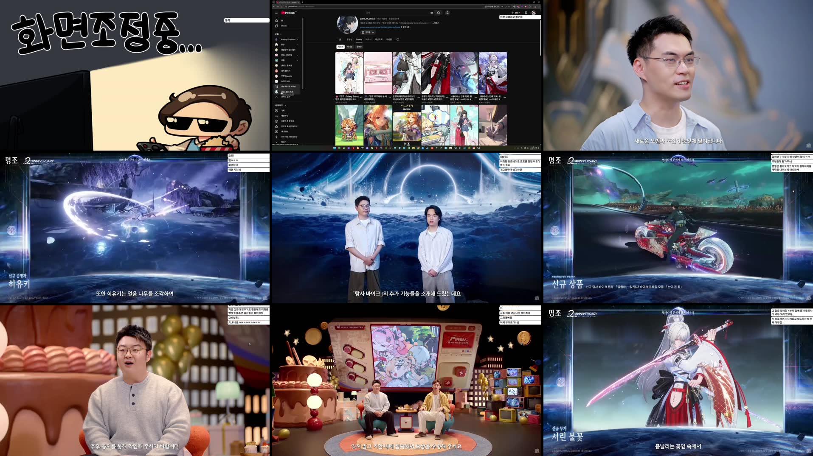Select the Latest sort chip
The height and width of the screenshot is (456, 813).
coord(340,47)
